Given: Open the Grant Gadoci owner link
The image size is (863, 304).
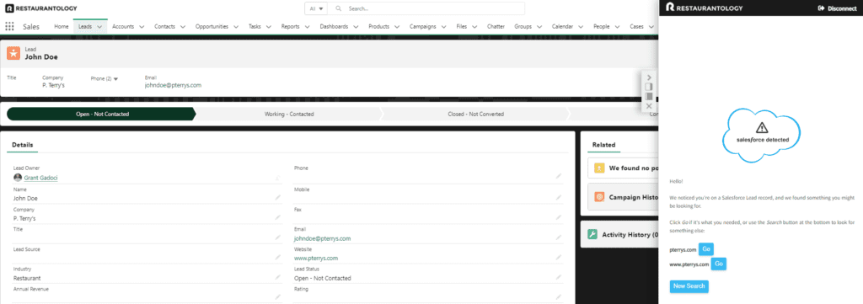Looking at the screenshot, I should click(x=40, y=178).
